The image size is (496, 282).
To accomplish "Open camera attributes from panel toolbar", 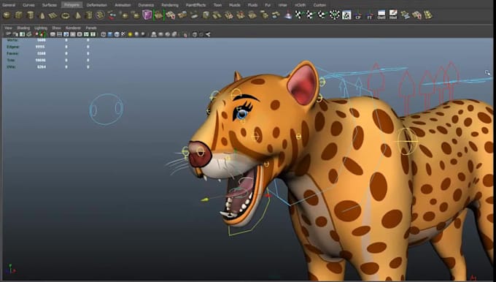I will [x=15, y=34].
